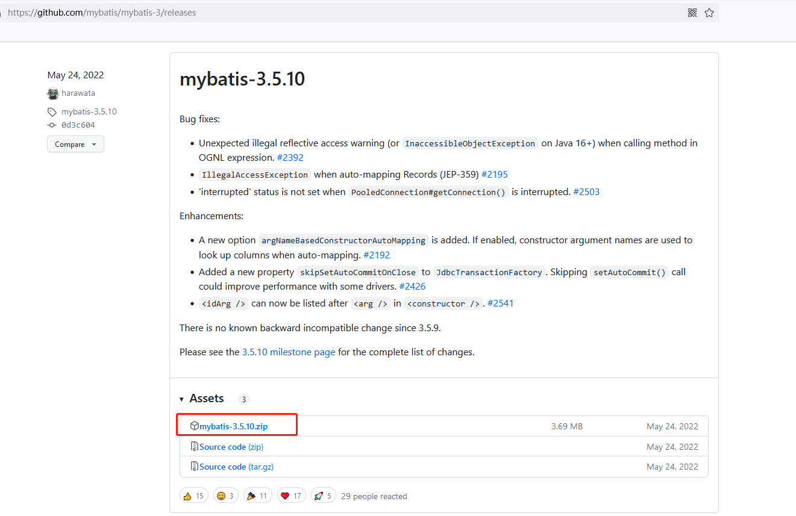Click the date in the mybatis-3.5.10.zip row
Viewport: 796px width, 516px height.
pos(672,426)
